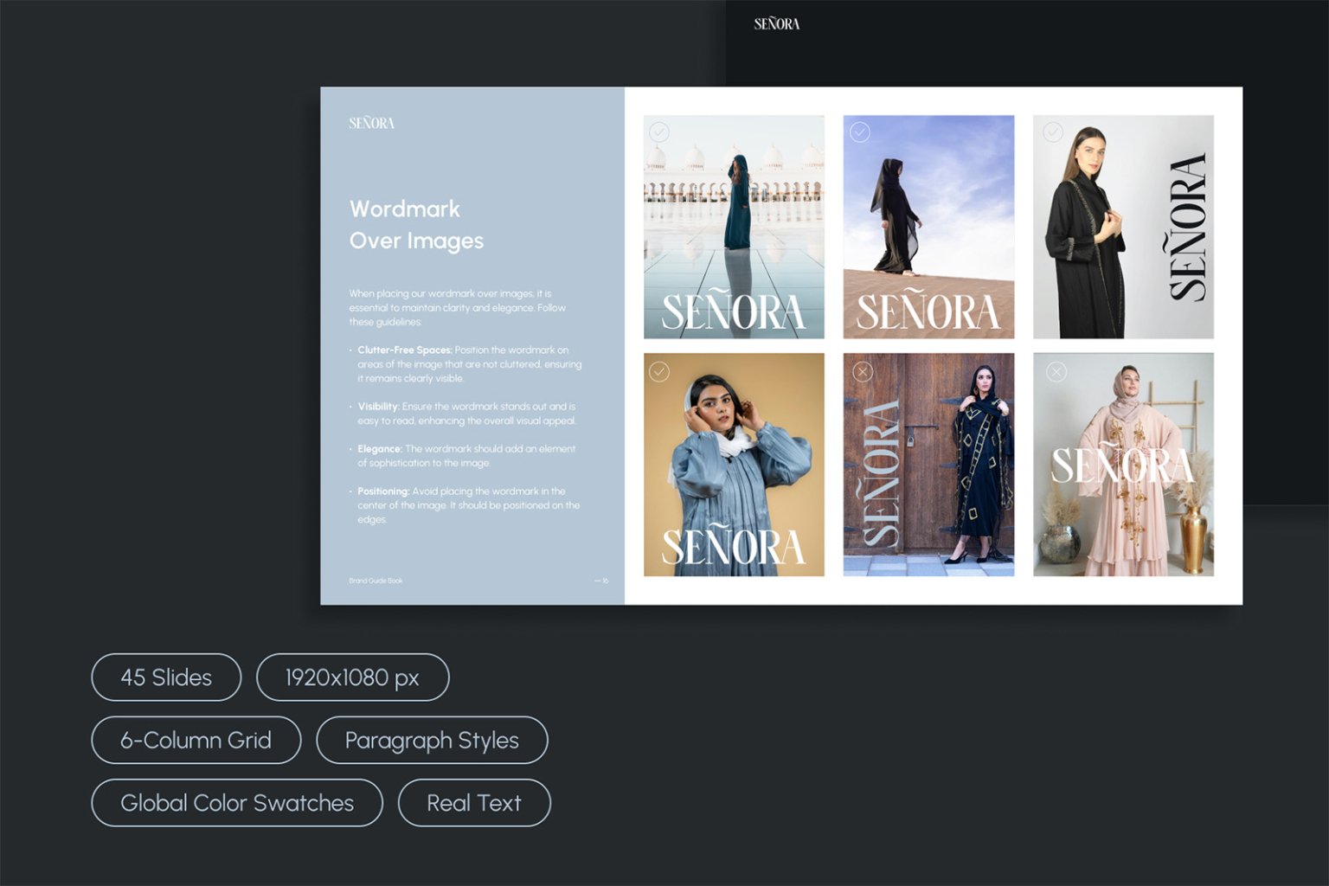Toggle the checkmark circle on the desert image

(x=858, y=132)
